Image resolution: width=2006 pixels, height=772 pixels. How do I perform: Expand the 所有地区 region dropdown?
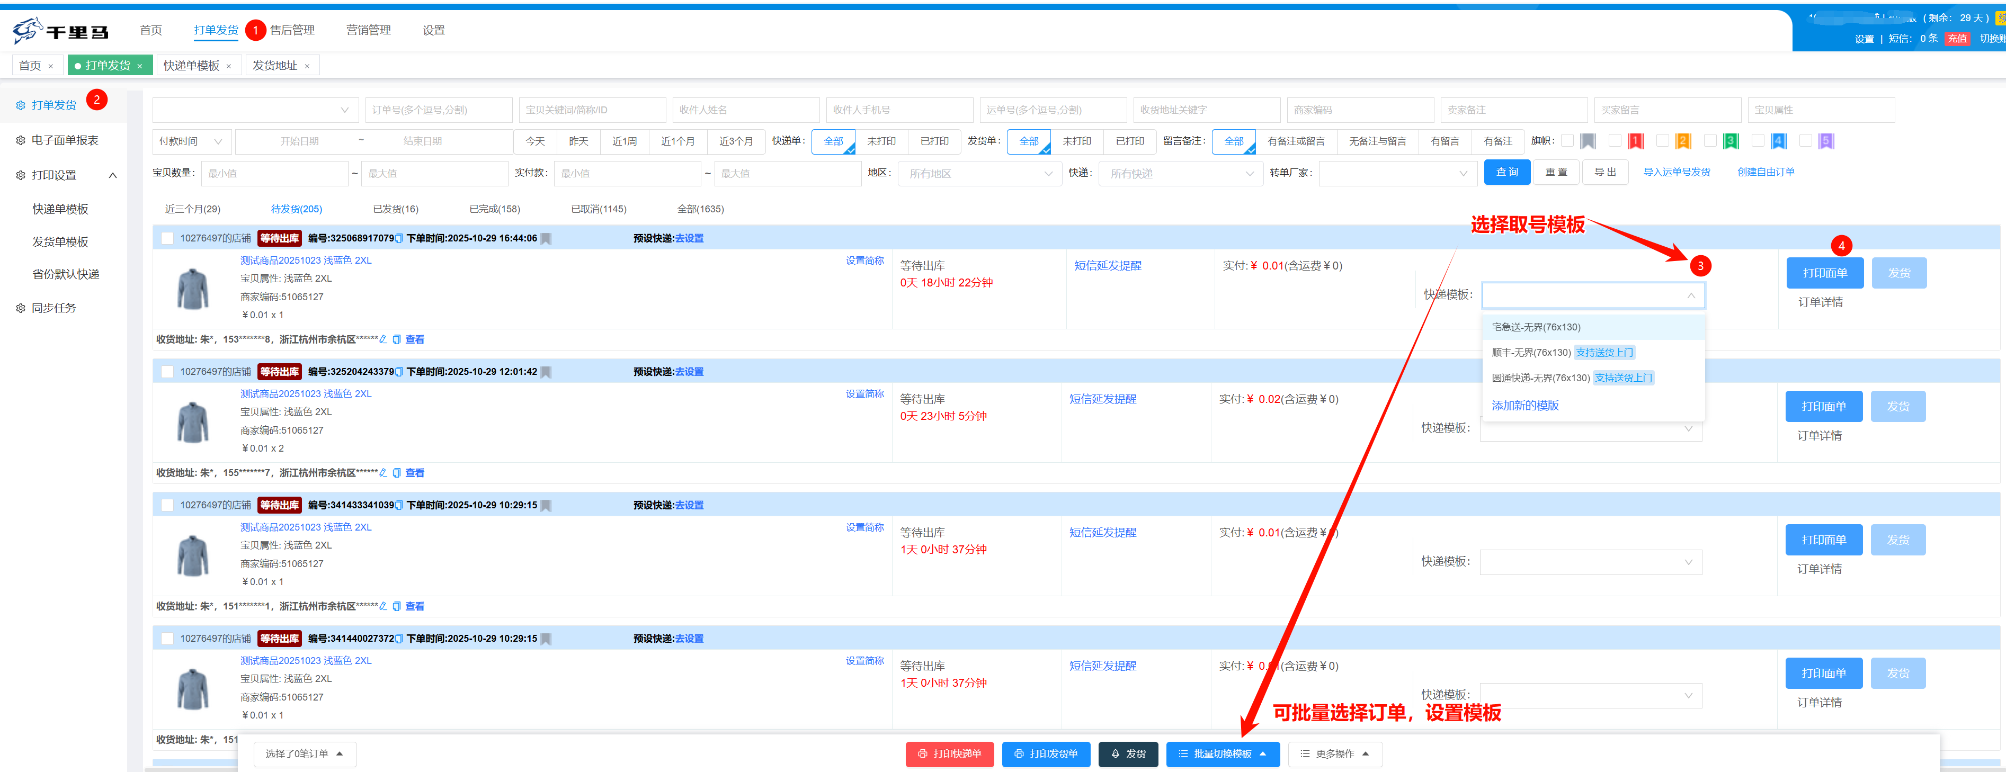pos(979,174)
